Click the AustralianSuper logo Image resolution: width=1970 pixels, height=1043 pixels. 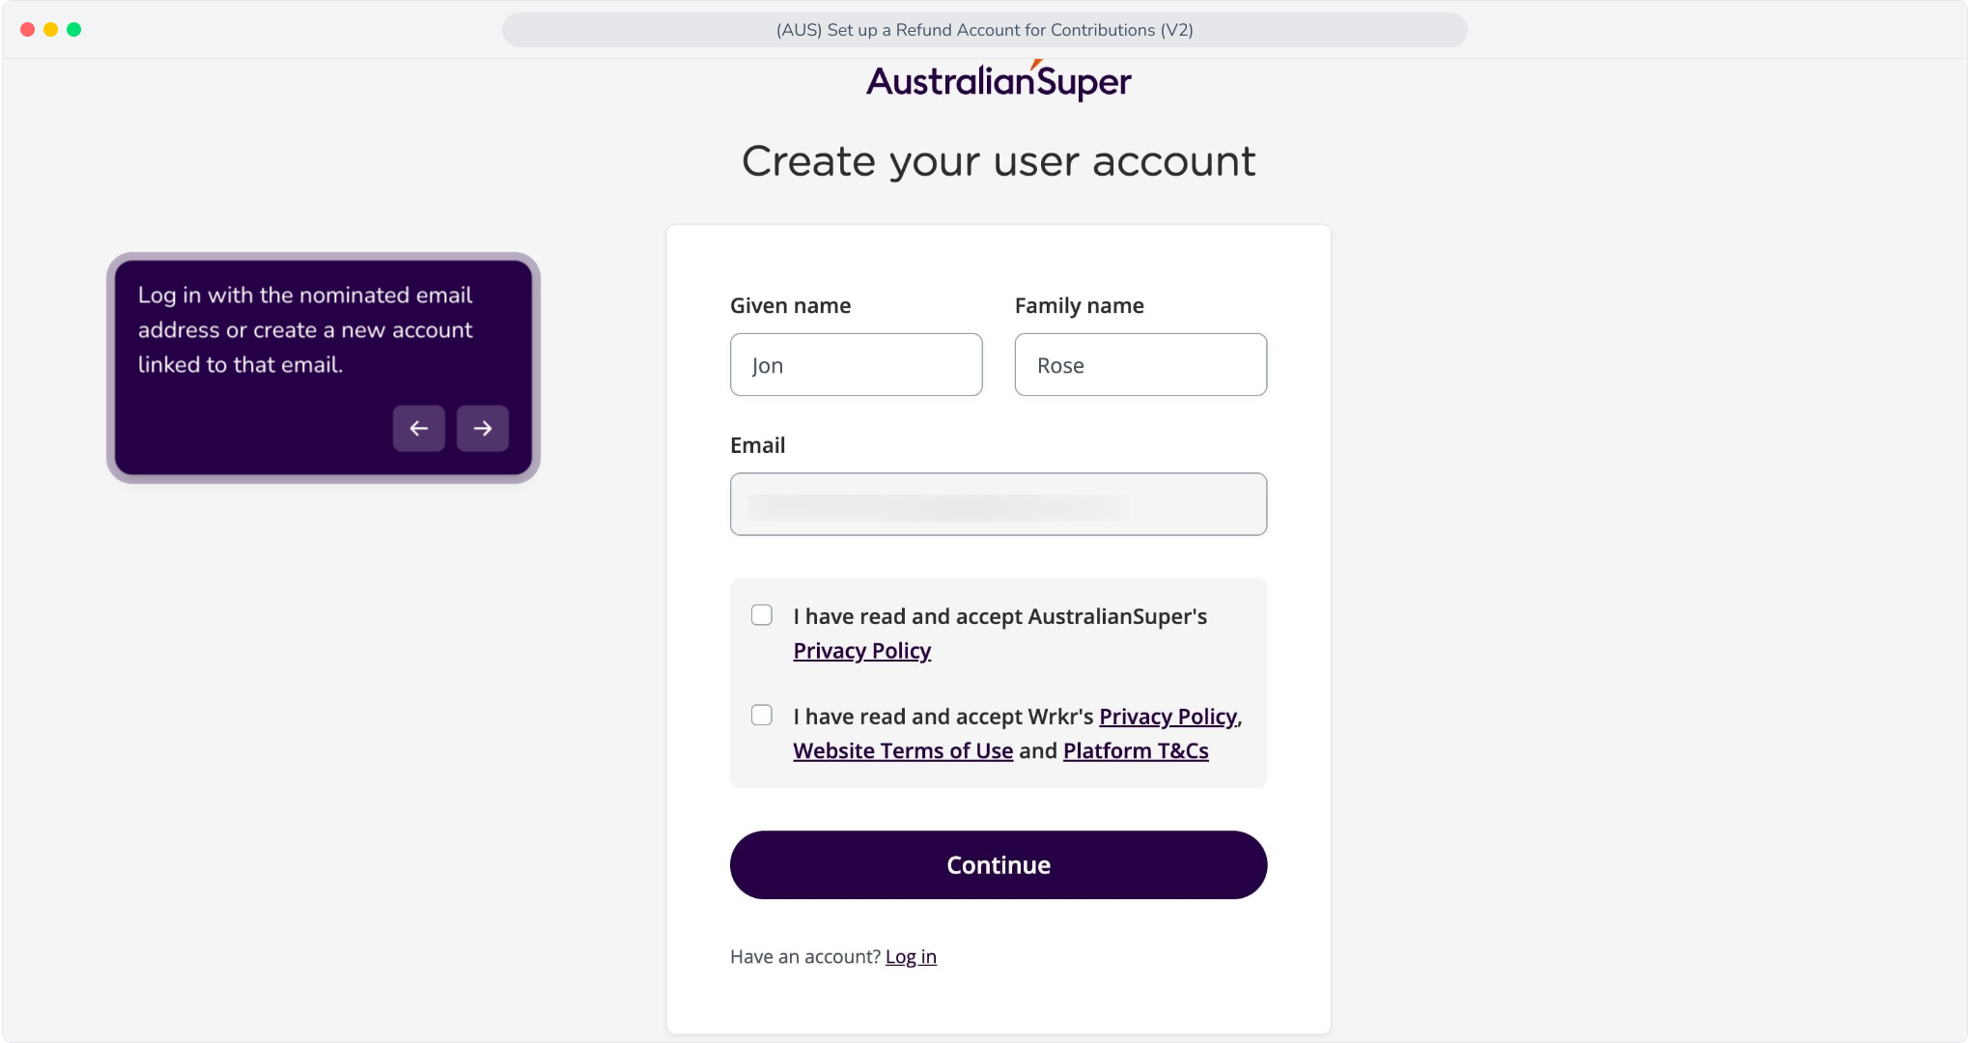pyautogui.click(x=999, y=81)
